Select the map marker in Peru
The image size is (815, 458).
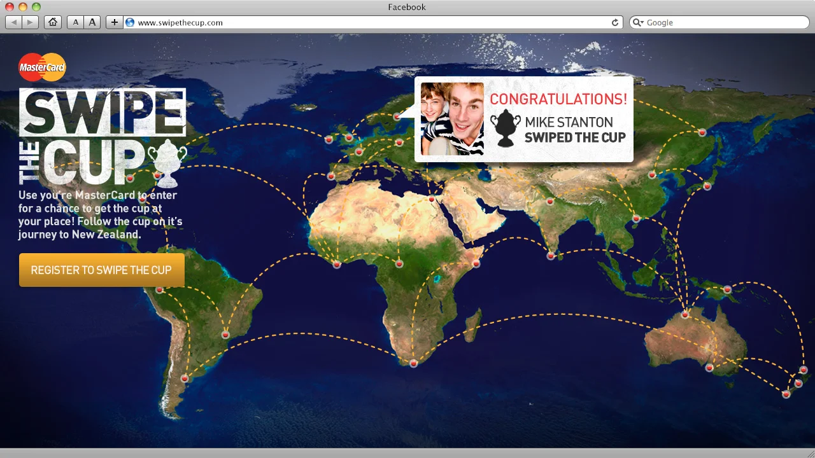[159, 290]
